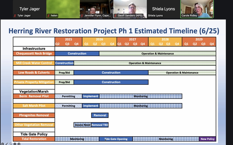The image size is (233, 145).
Task: Click the Private Property Mitigation label
Action: point(34,82)
